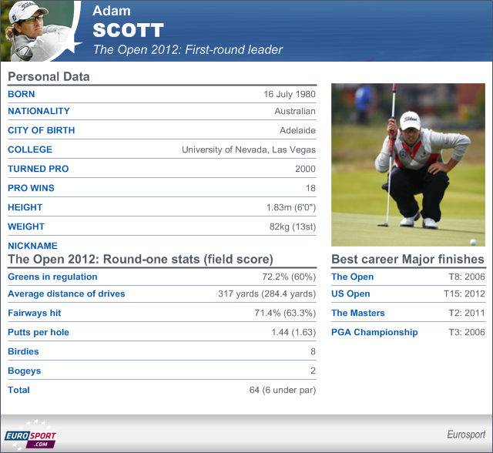Click '317 yards (284.4 yards)' value
493x453 pixels.
[267, 294]
